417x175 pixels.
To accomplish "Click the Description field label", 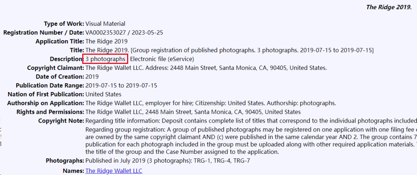I will click(67, 59).
